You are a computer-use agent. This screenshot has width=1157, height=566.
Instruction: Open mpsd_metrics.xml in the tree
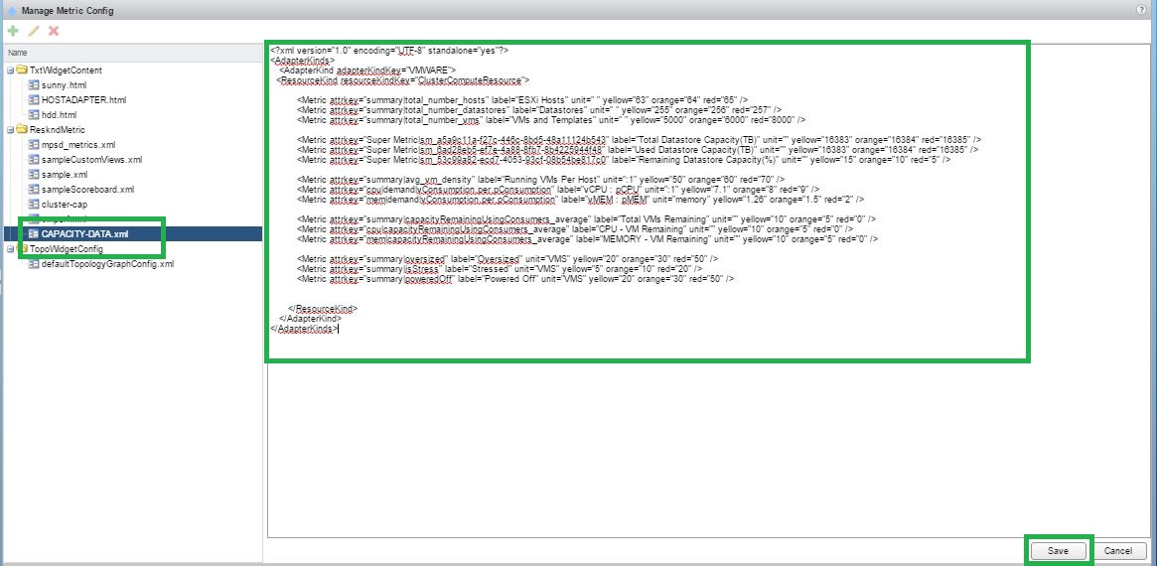click(78, 145)
